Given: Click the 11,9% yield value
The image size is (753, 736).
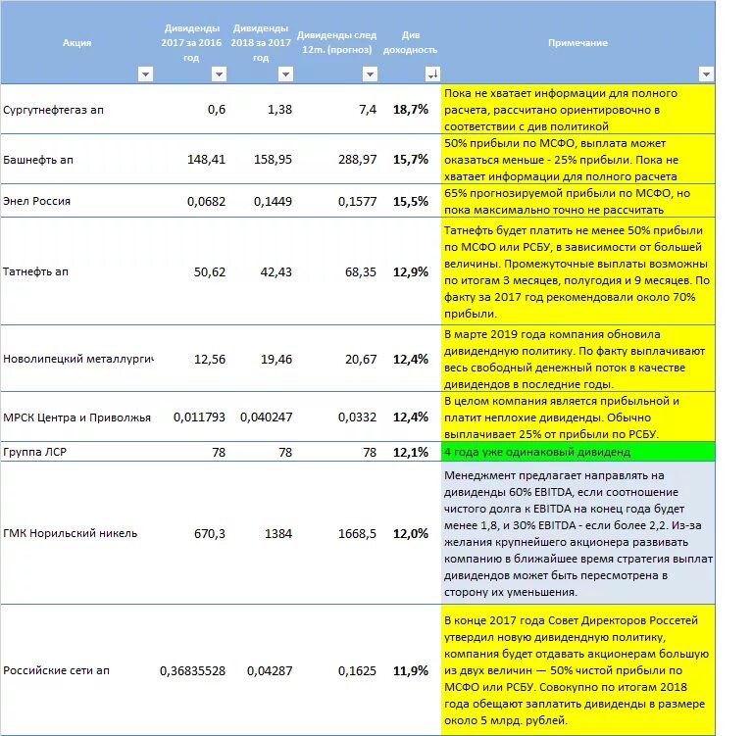Looking at the screenshot, I should coord(411,670).
